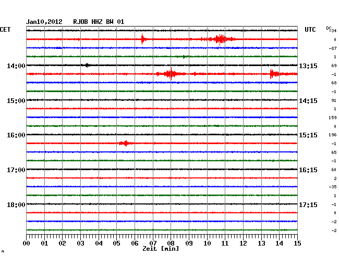Select the 14:00 CET time label
339x257 pixels.
point(16,66)
